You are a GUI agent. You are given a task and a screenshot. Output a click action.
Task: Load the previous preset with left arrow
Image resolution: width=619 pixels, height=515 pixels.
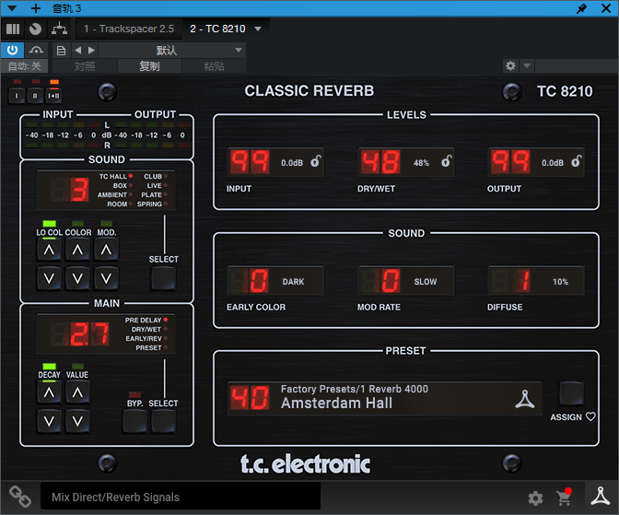click(78, 50)
